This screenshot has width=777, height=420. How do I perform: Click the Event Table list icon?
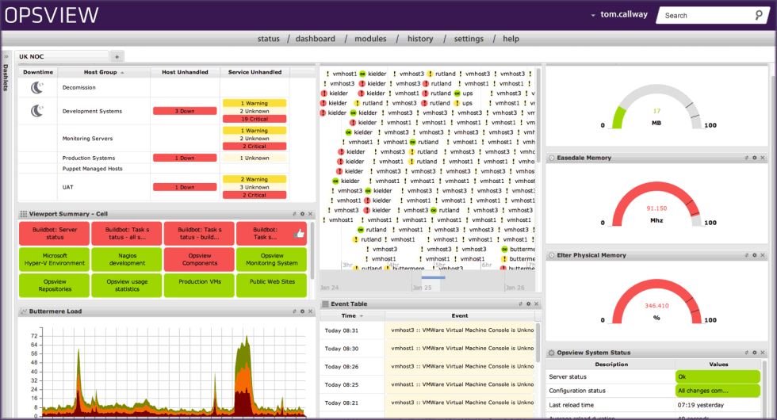326,304
